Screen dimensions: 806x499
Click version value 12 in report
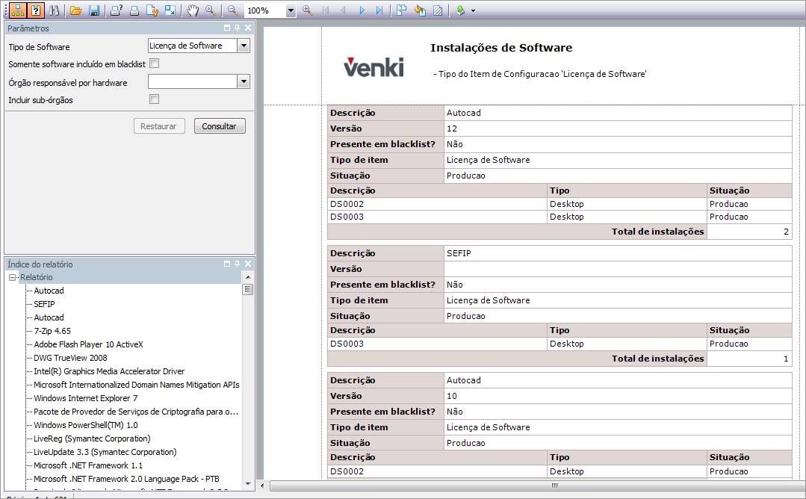(x=452, y=128)
